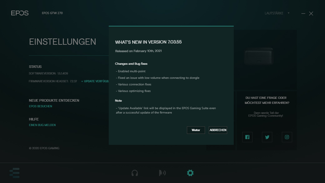Image resolution: width=325 pixels, height=183 pixels.
Task: Open the bottom-left EPOS menu icon
Action: [x=14, y=173]
